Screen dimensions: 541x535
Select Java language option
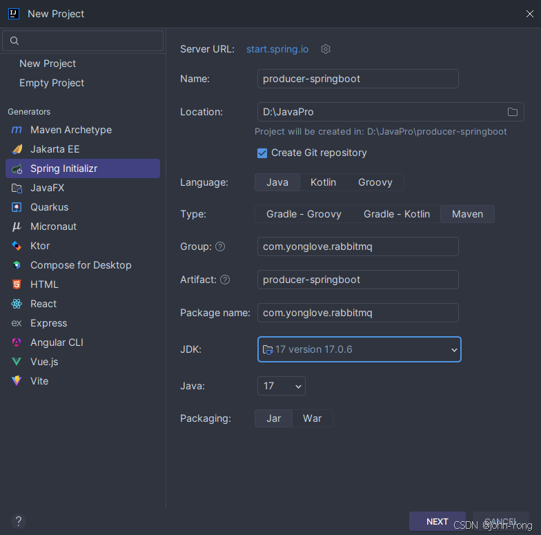pos(277,182)
